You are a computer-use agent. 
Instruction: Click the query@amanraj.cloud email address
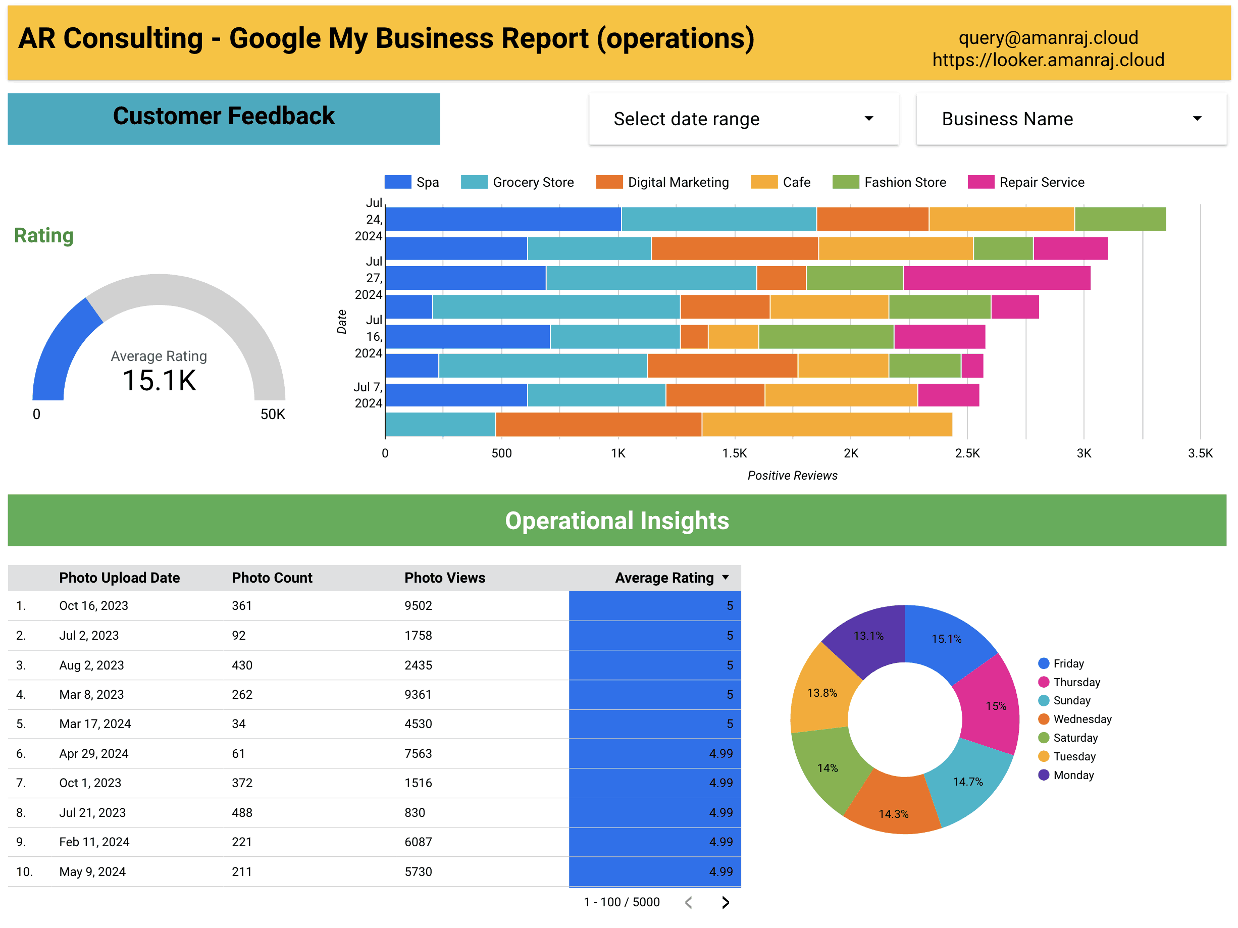1048,37
